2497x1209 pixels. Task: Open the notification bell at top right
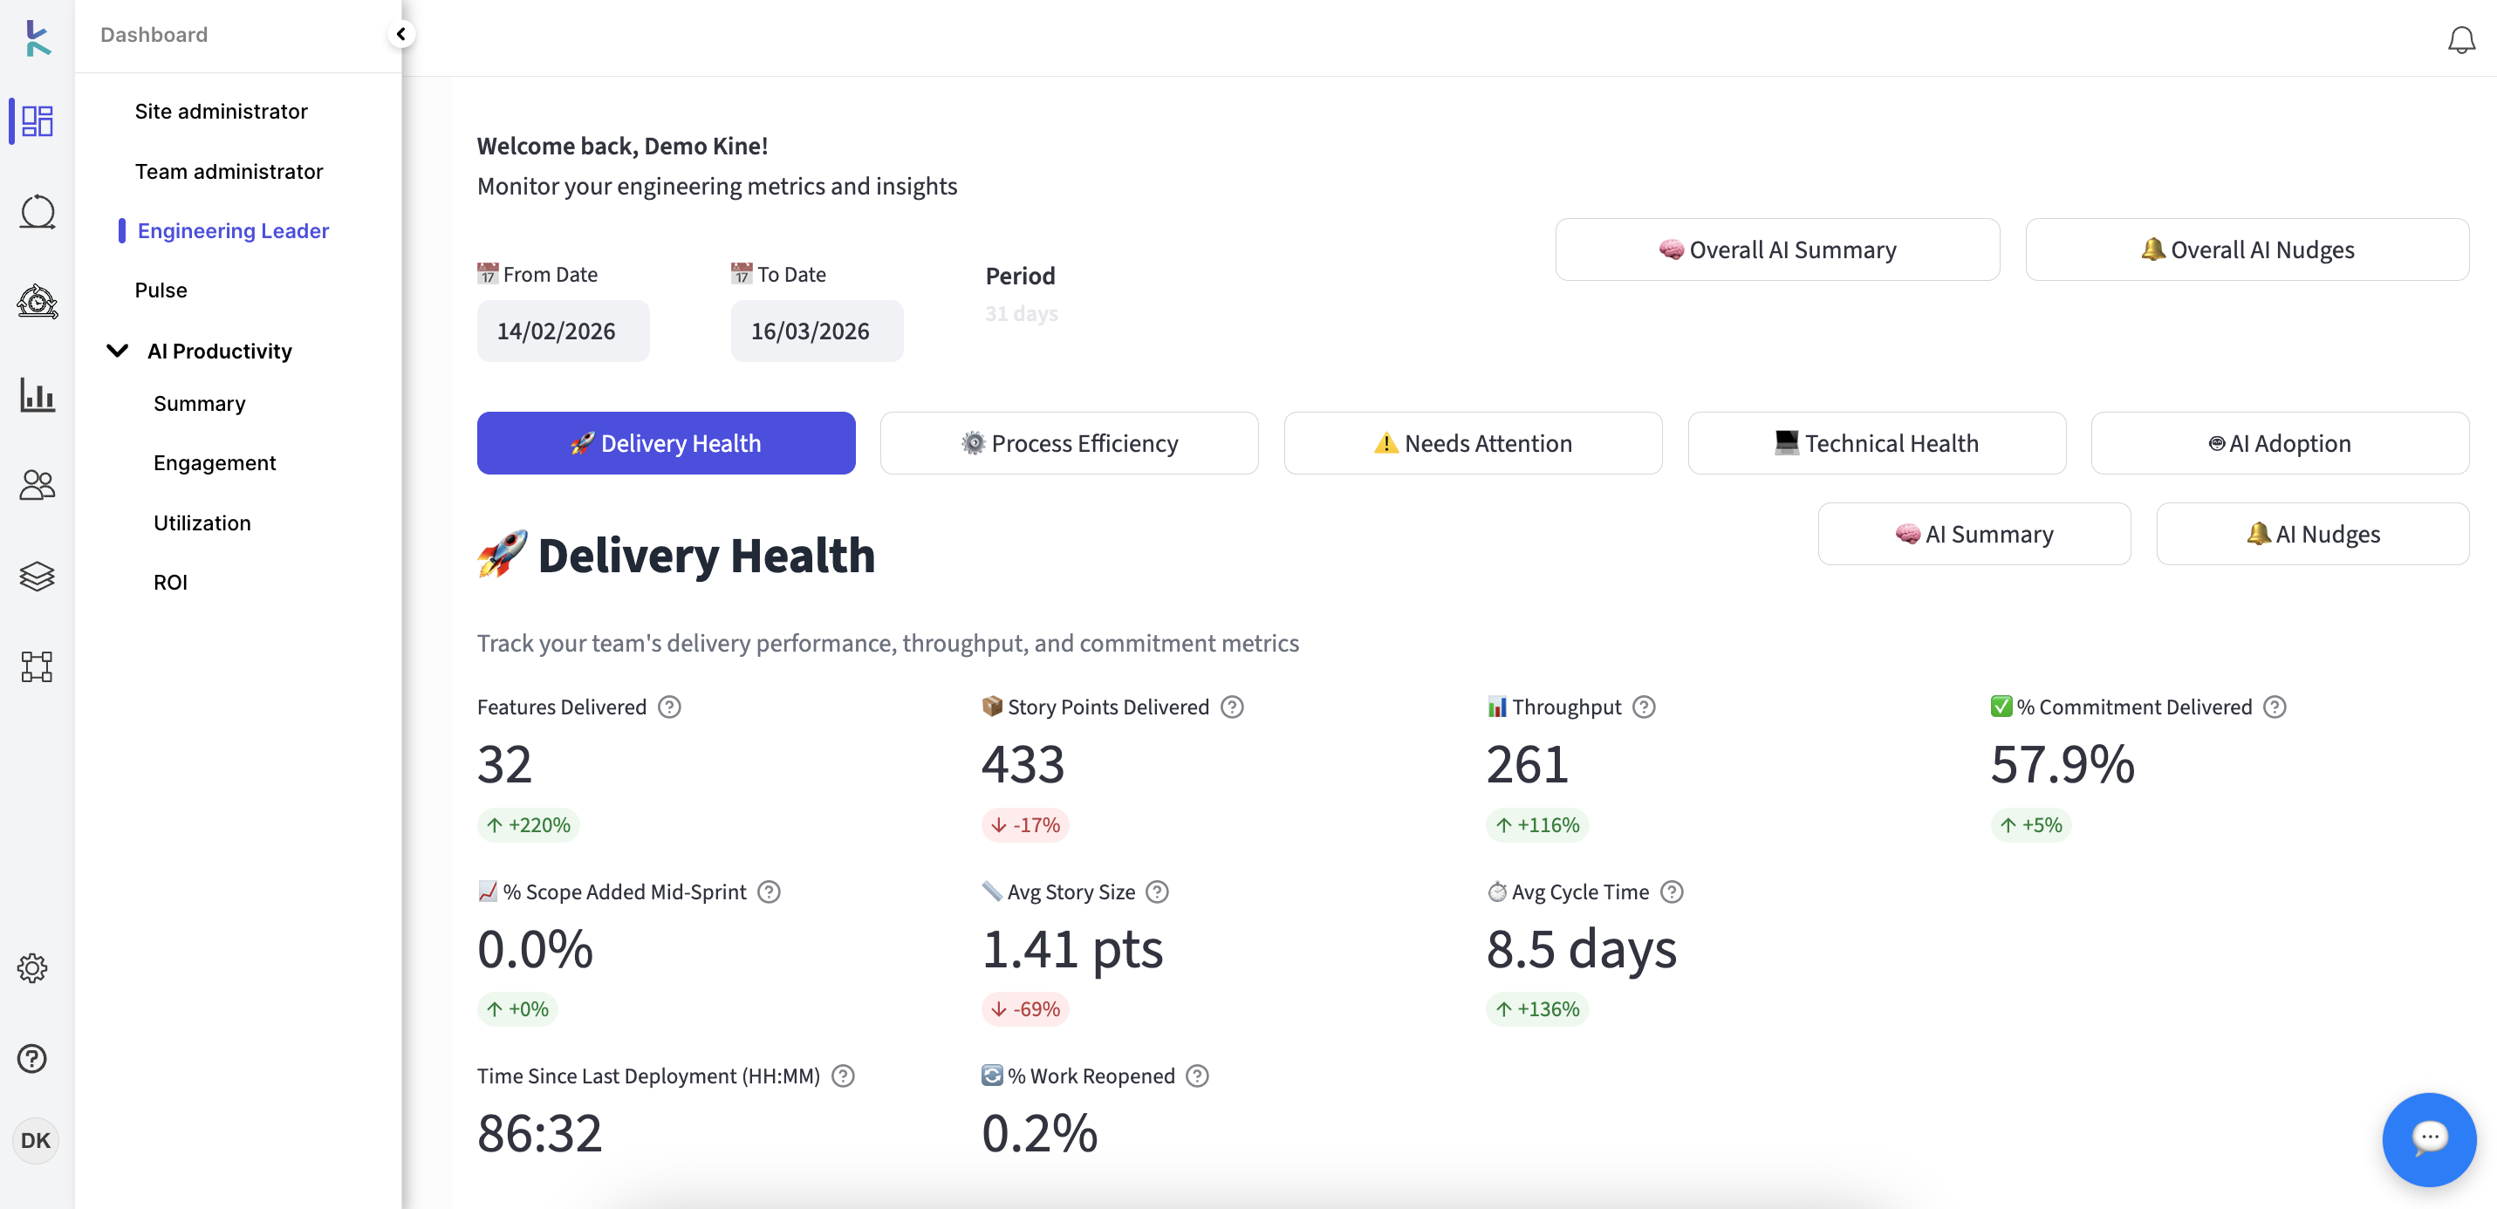click(2461, 40)
